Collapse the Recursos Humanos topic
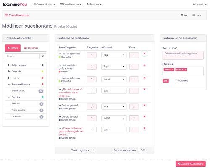The width and height of the screenshot is (210, 168). click(9, 84)
